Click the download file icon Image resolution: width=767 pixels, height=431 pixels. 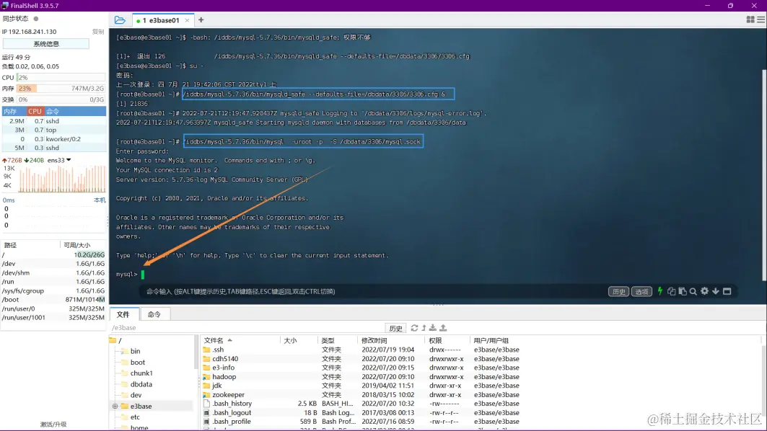pos(433,328)
